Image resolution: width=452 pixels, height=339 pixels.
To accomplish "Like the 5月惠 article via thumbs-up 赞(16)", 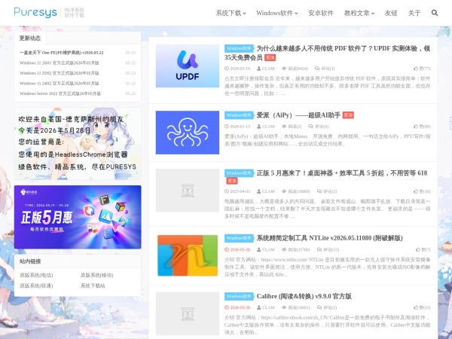I will tap(422, 191).
